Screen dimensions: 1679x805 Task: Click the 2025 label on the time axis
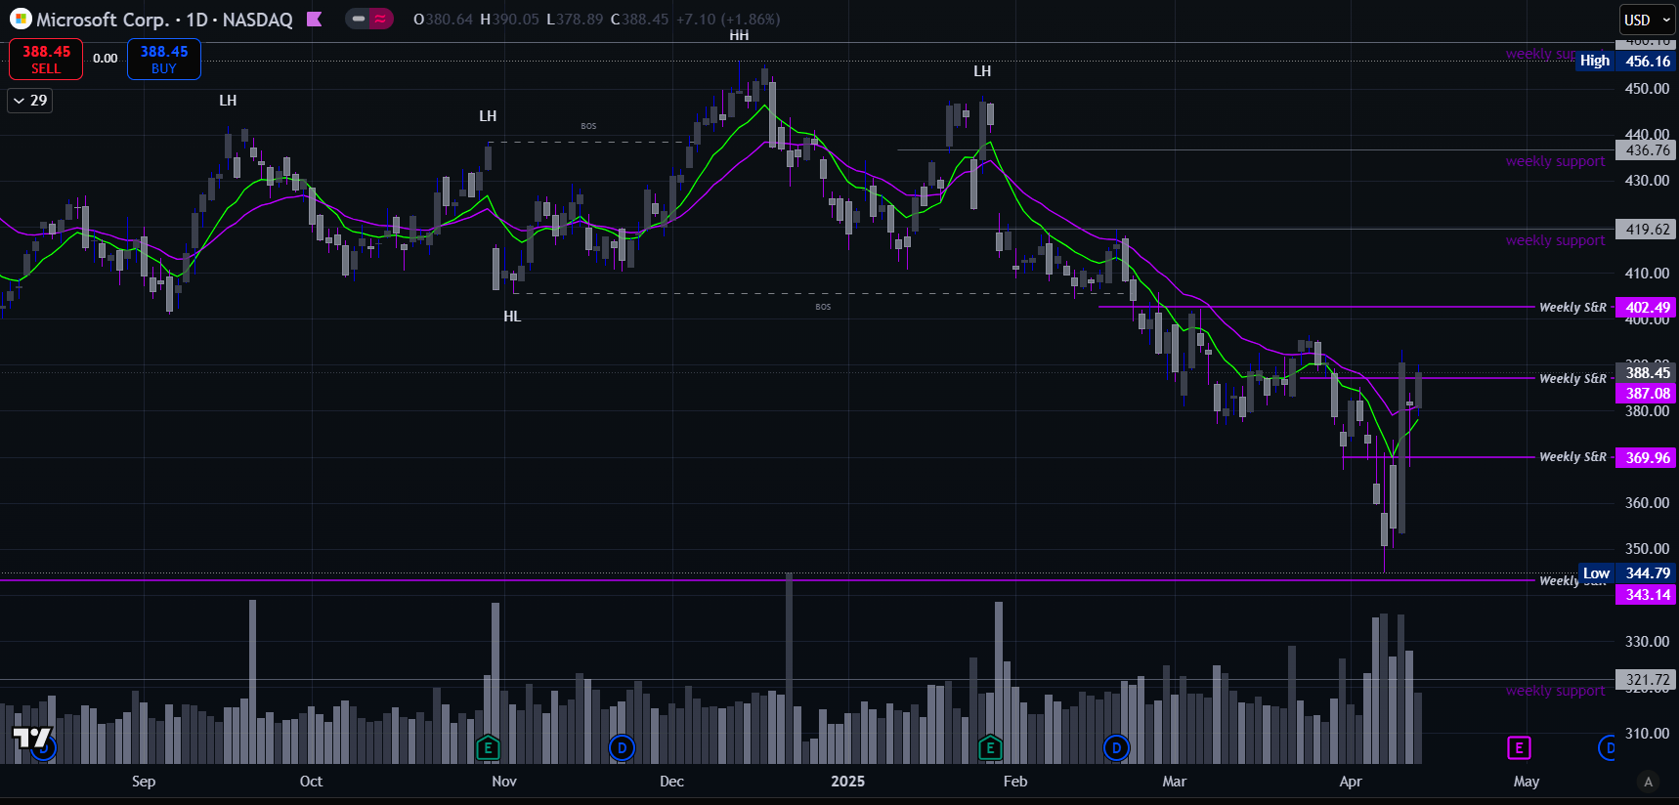[847, 782]
